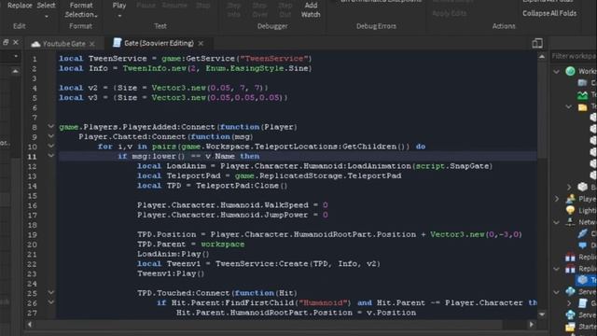The width and height of the screenshot is (597, 336).
Task: Click the horizontal scrollbar right arrow
Action: point(532,325)
